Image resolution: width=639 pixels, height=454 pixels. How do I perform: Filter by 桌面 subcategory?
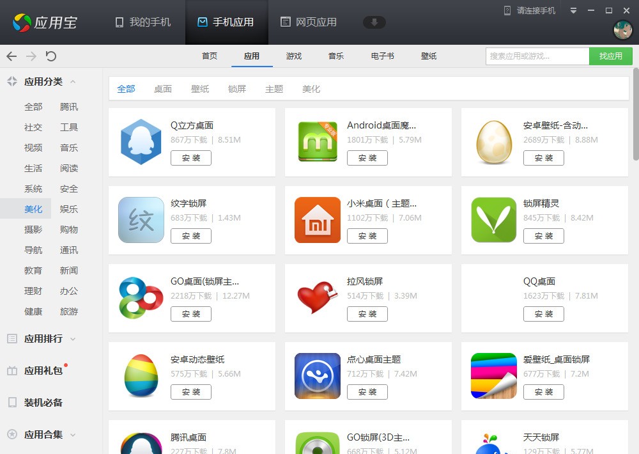[163, 89]
